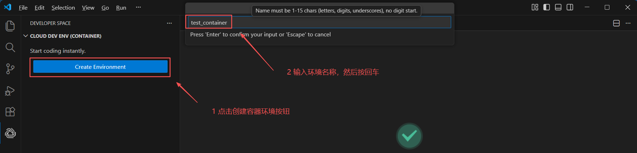Open the File menu
Screen dimensions: 637x153
(x=23, y=7)
